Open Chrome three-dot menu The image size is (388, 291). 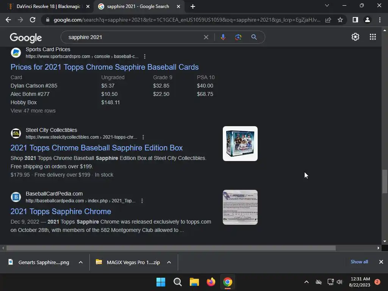coord(380,20)
